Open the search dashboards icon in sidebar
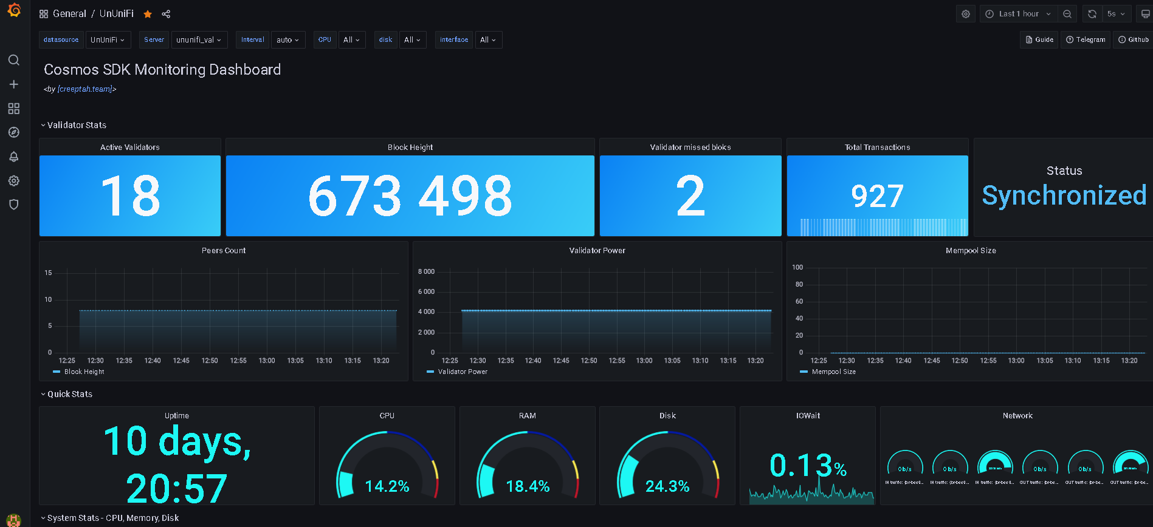 click(14, 60)
